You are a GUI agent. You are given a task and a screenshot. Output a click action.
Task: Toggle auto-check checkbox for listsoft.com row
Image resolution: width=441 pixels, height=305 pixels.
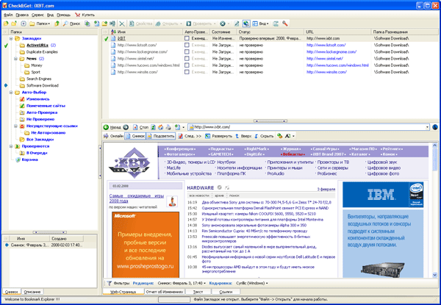tap(187, 46)
